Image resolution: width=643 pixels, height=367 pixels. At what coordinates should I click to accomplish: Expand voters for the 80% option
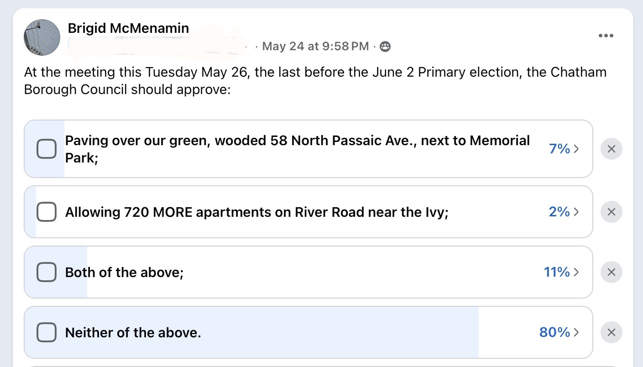pyautogui.click(x=559, y=332)
